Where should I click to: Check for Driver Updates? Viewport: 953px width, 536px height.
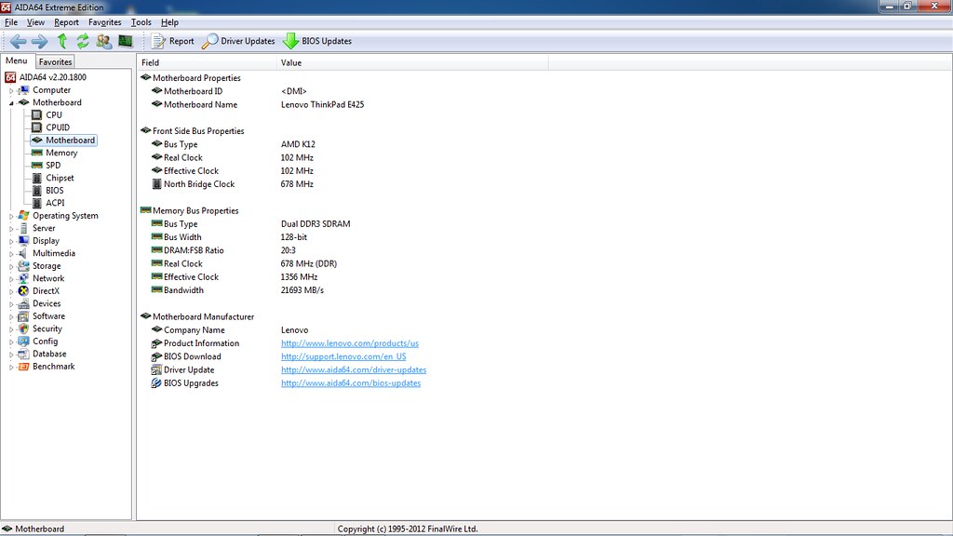[238, 41]
